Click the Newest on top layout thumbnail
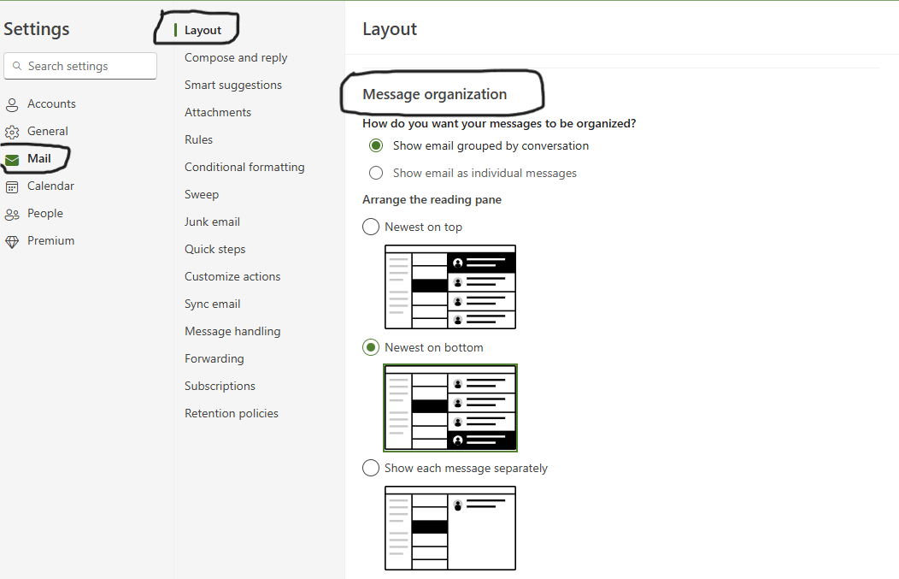 point(450,287)
